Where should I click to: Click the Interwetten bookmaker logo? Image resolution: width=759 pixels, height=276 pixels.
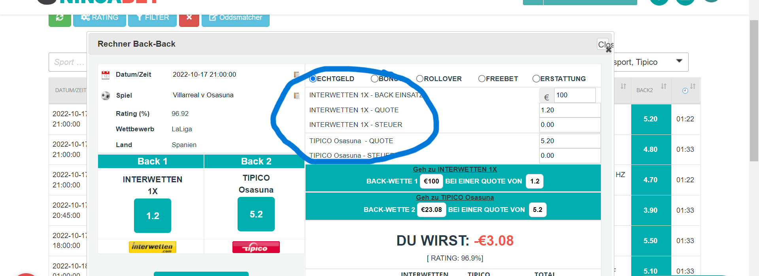pos(153,247)
